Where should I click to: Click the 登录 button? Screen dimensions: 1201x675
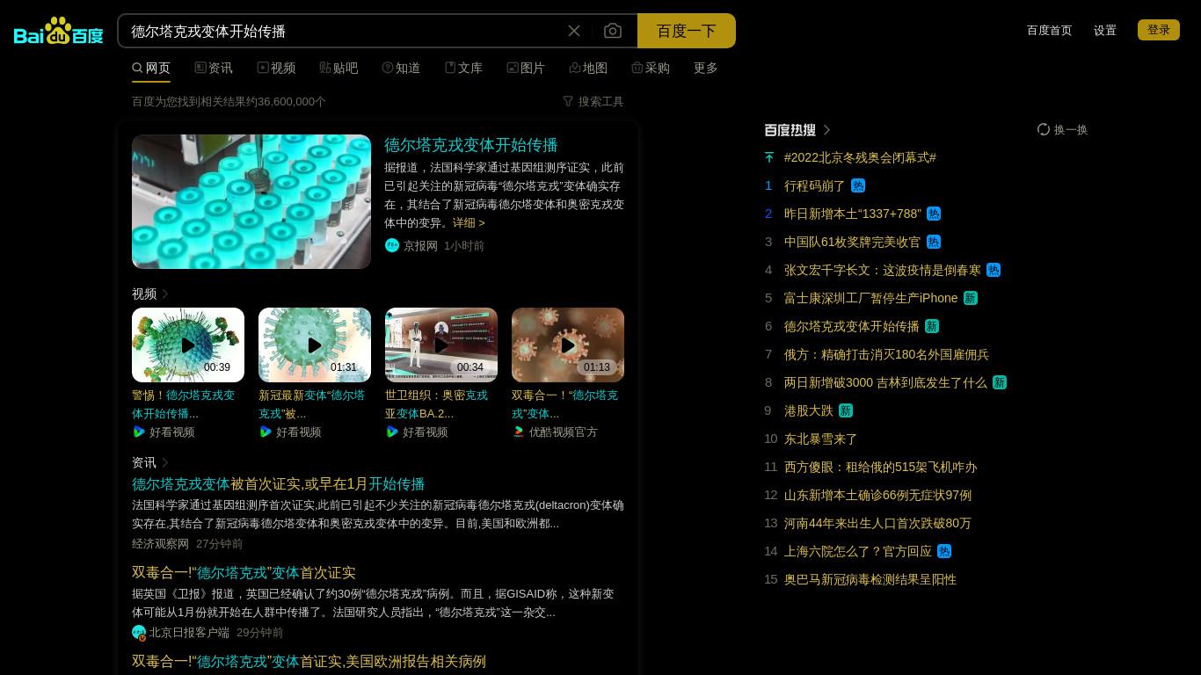pos(1159,30)
